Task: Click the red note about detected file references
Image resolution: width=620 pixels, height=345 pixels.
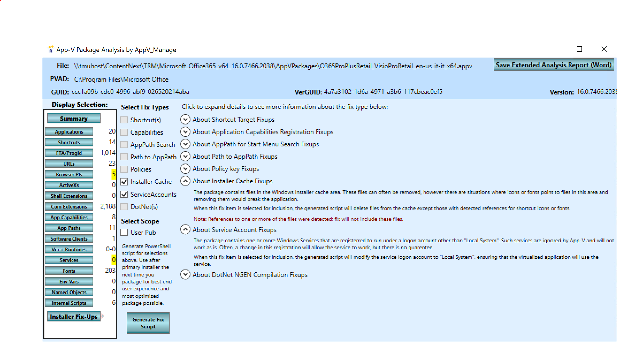Action: point(298,219)
